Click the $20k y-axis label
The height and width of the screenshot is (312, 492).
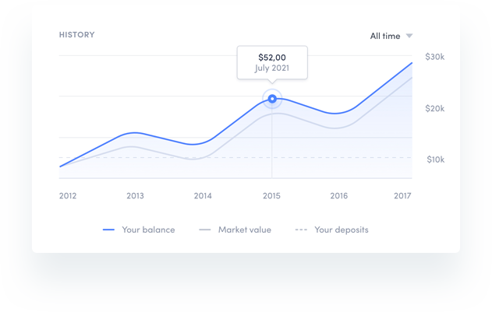pos(435,108)
